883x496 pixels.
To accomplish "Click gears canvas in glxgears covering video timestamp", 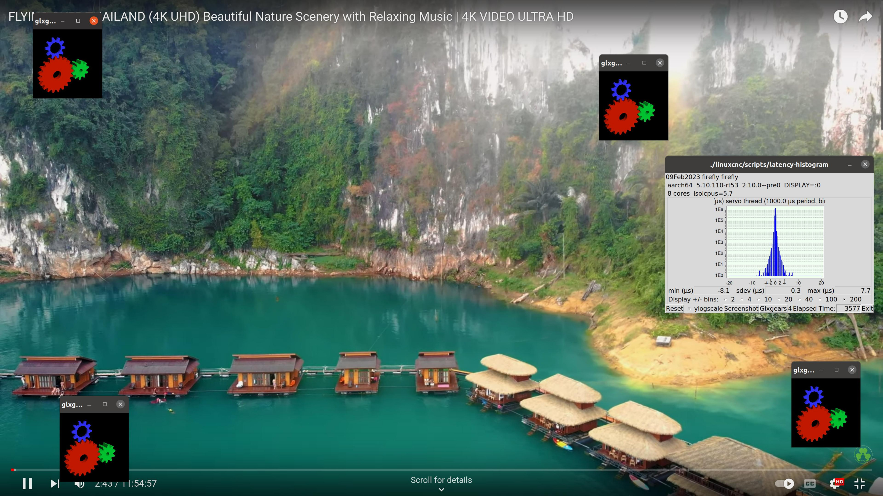I will point(94,447).
